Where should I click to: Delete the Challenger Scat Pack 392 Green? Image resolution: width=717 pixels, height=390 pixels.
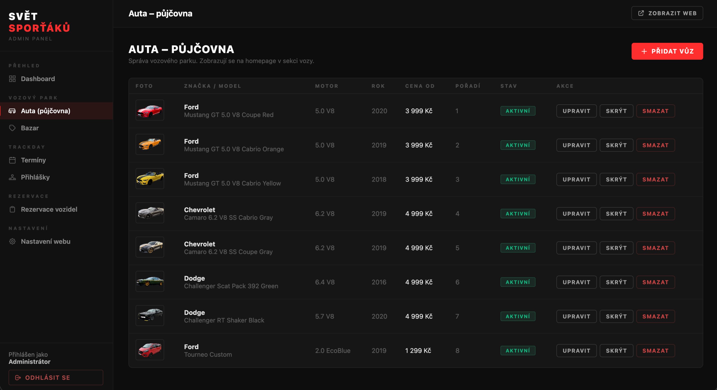click(x=655, y=282)
